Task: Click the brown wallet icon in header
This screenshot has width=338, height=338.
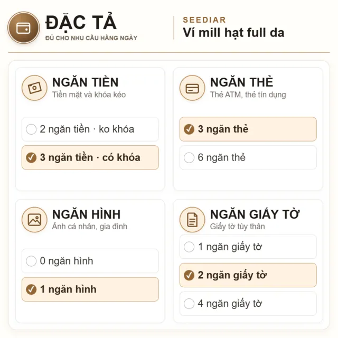Action: (x=23, y=28)
